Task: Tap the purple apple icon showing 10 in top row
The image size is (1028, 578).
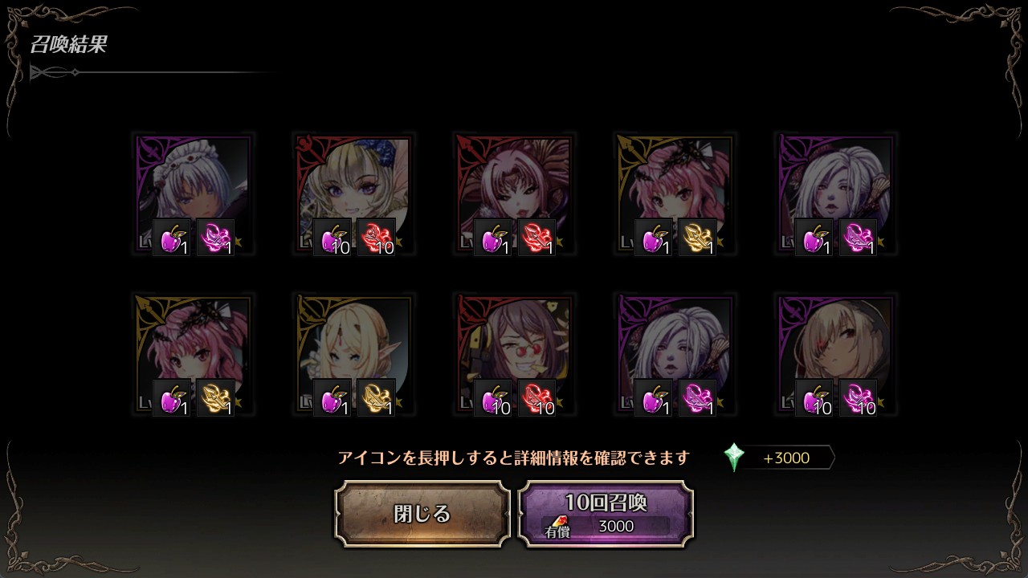Action: (332, 238)
